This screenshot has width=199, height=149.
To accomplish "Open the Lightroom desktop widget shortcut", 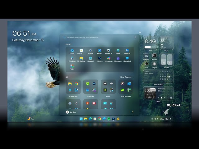I will click(154, 56).
